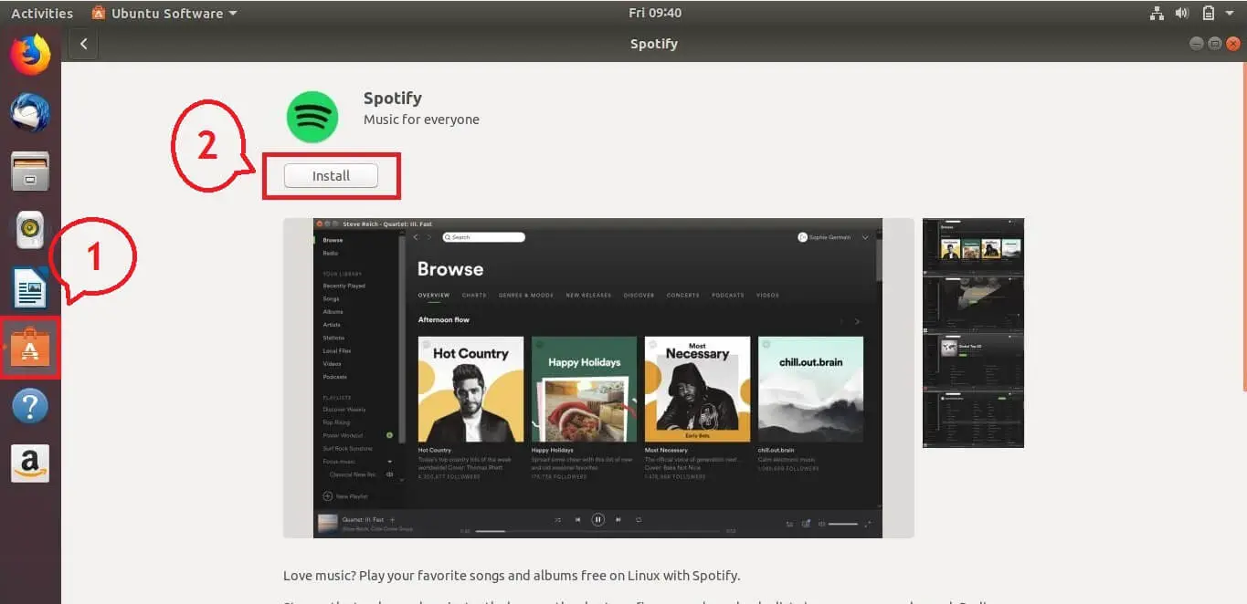Open Rhythmbox music player in dock

click(30, 230)
